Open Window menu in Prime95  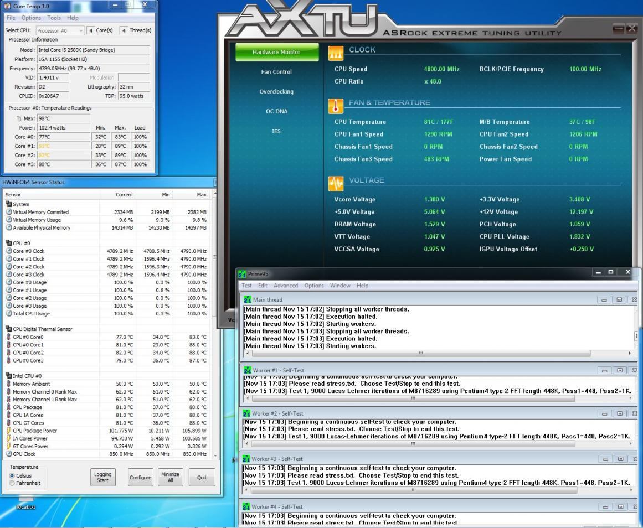[341, 286]
